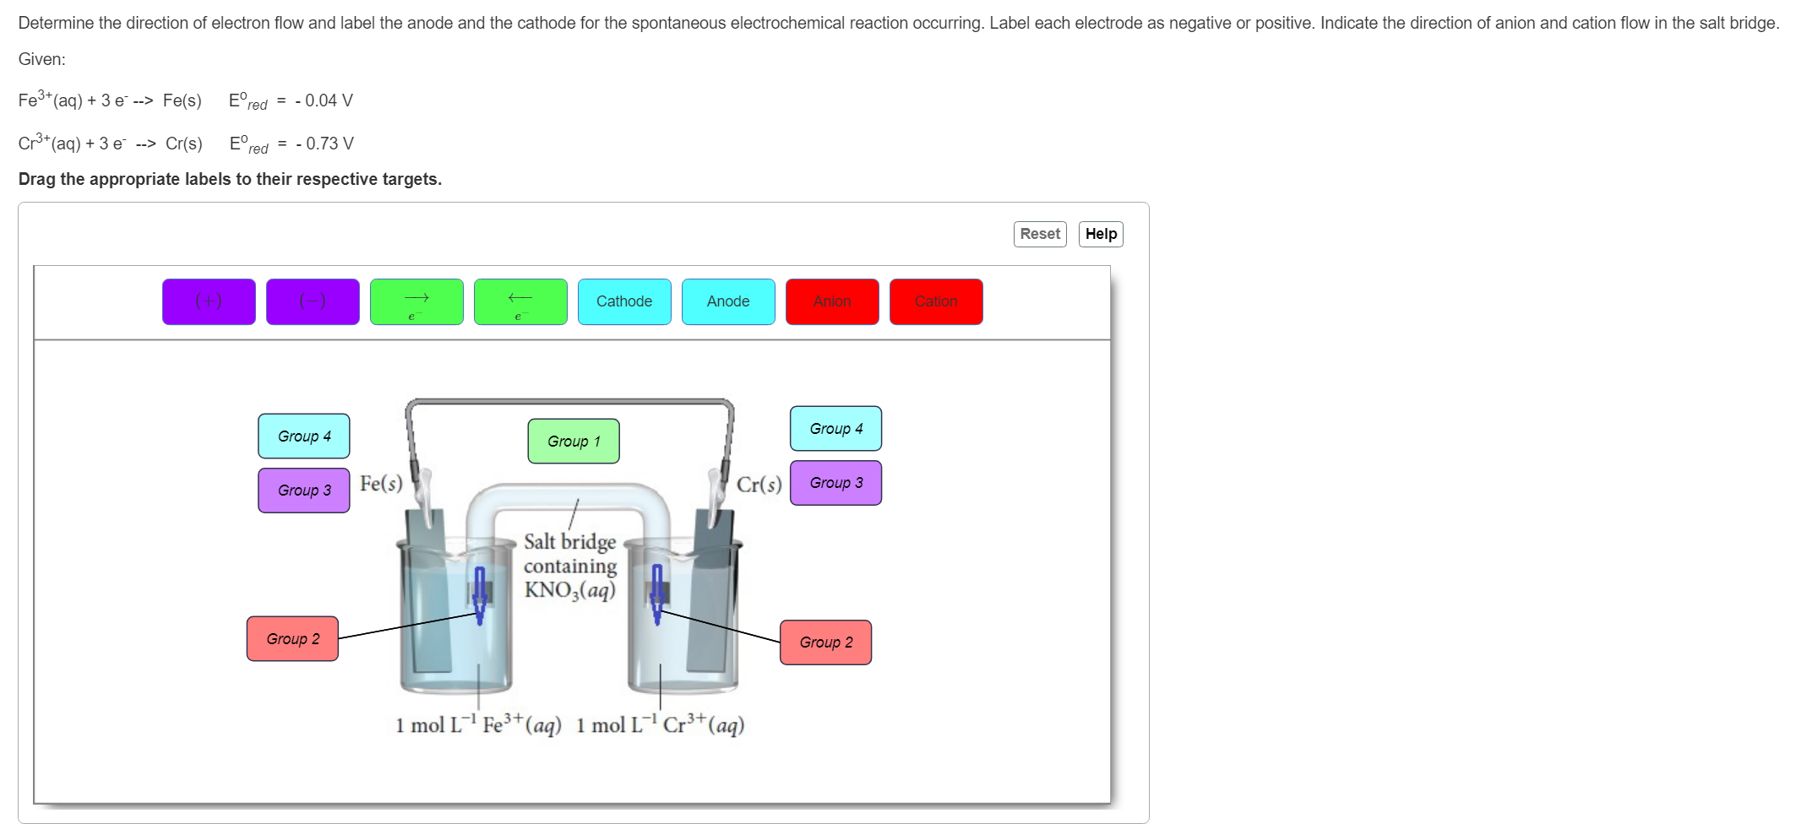
Task: Click Group 4 target next to Cr(s)
Action: coord(835,429)
